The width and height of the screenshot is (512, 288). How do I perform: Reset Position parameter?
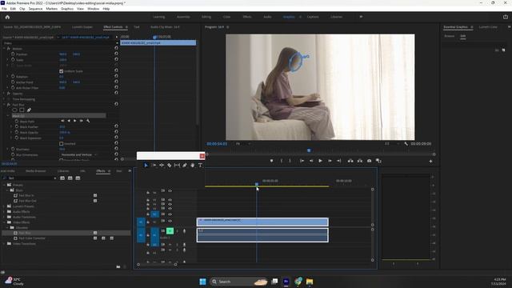click(x=116, y=54)
